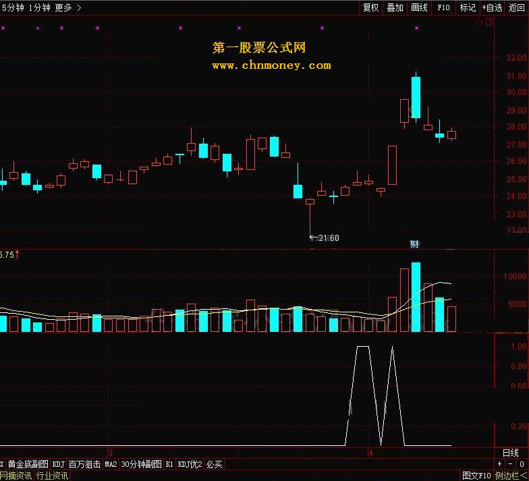The image size is (529, 481).
Task: Click the 0 reset zoom button
Action: 521,464
